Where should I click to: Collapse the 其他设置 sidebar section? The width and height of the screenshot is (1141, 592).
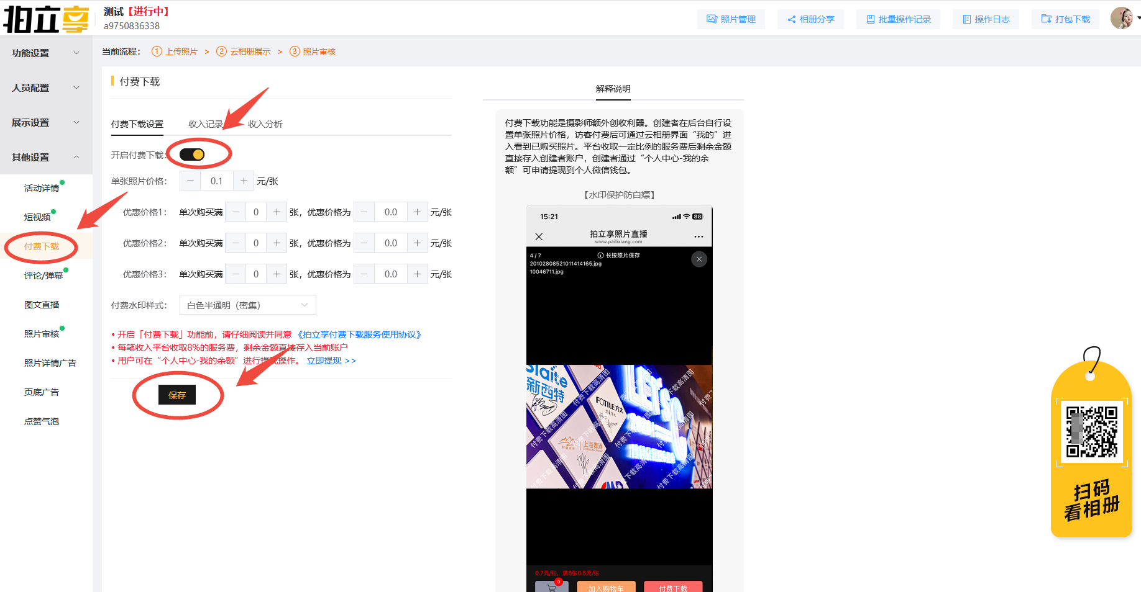[x=46, y=158]
